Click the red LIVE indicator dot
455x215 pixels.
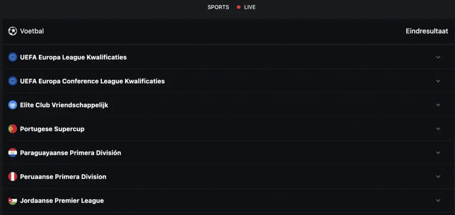[239, 7]
